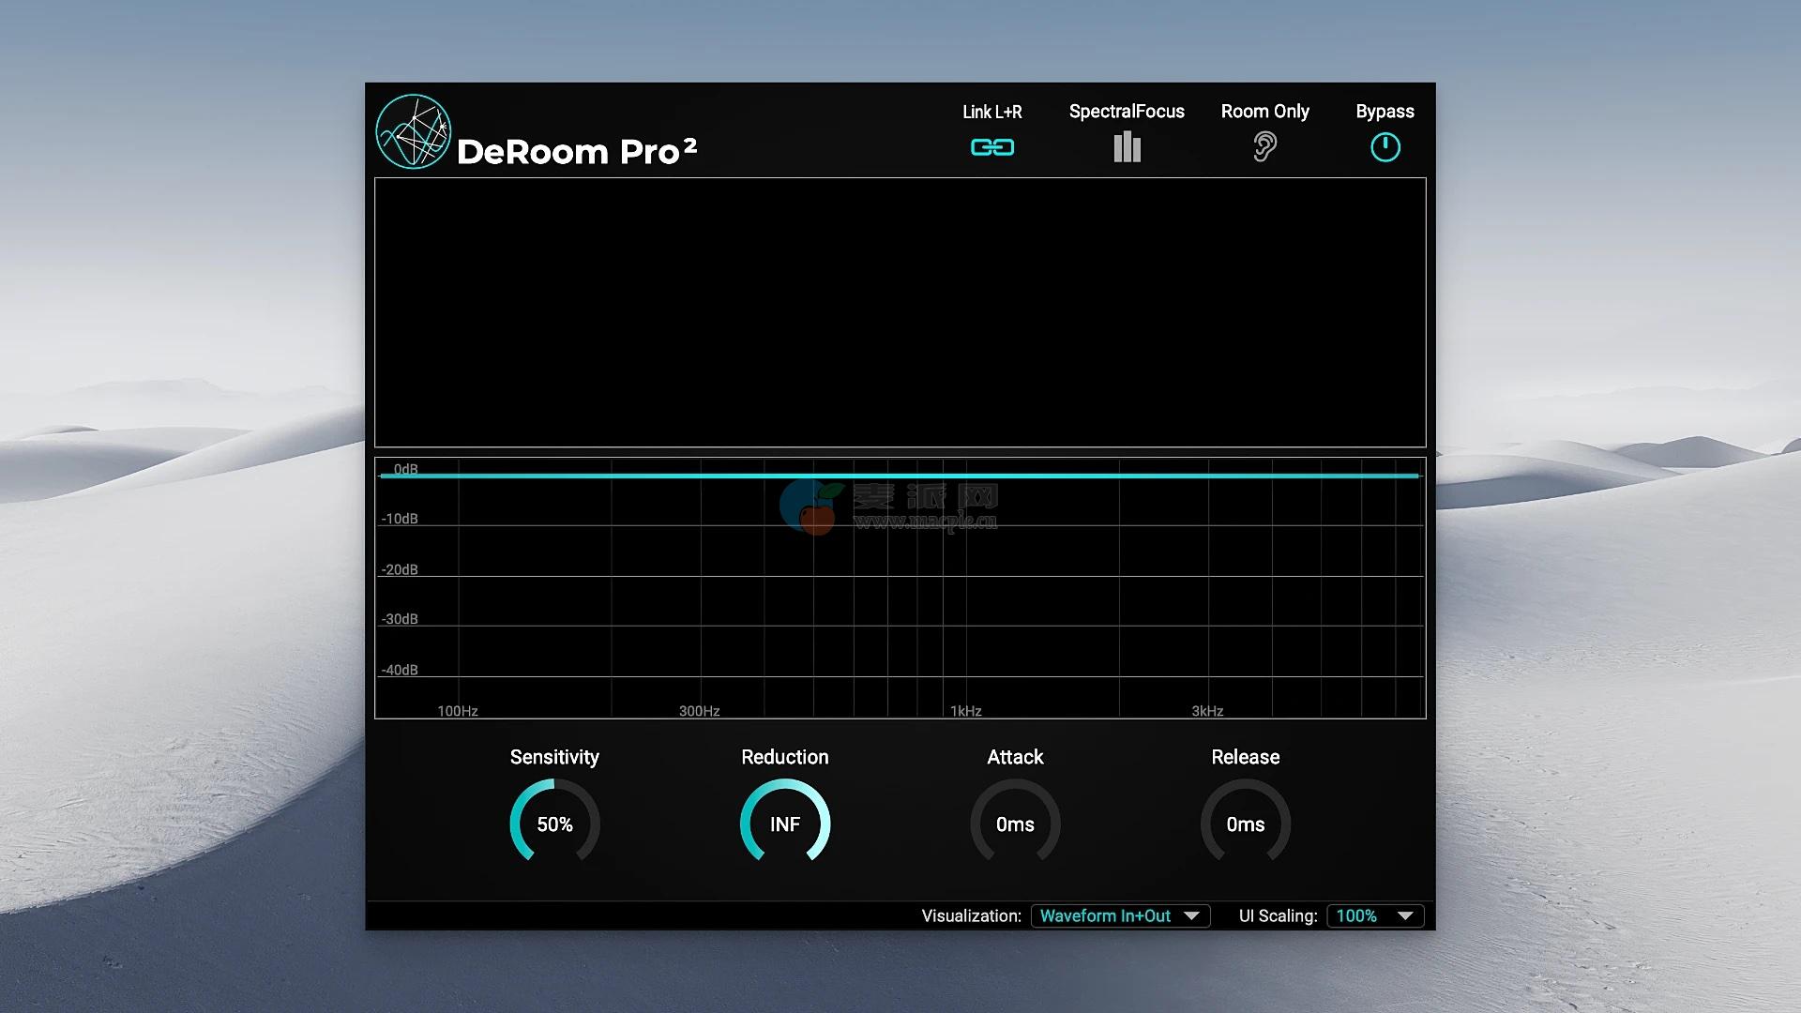This screenshot has width=1801, height=1013.
Task: Click the black waveform display area
Action: point(900,312)
